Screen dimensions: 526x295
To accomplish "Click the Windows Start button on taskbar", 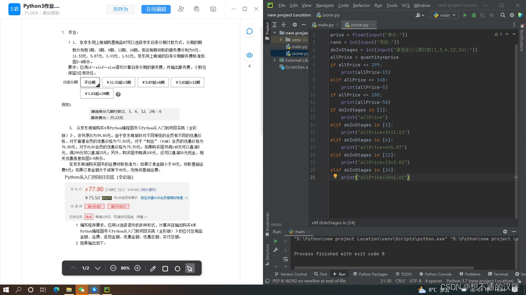I will [x=6, y=290].
